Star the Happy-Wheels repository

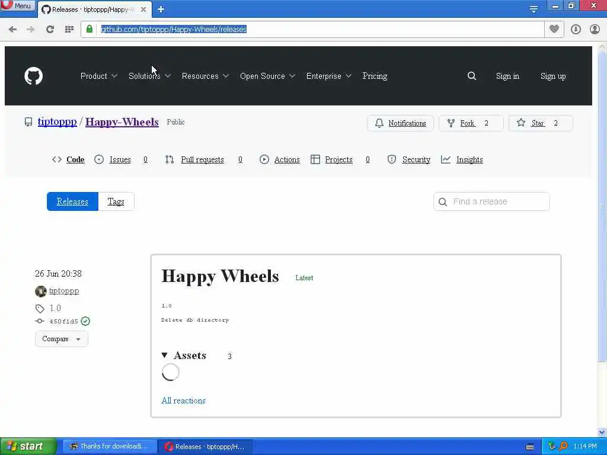pos(541,123)
